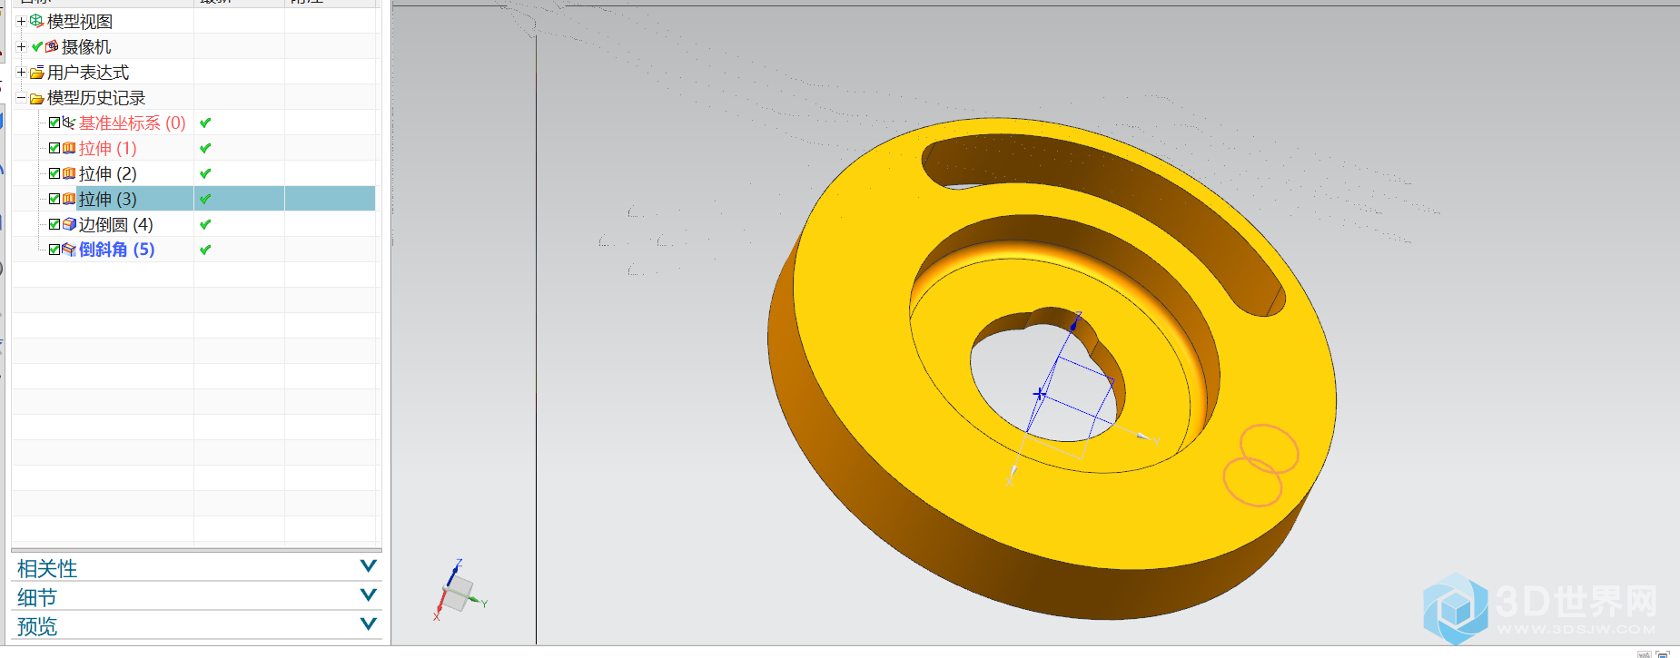Select the highlighted 拉伸 (3) feature

[108, 199]
